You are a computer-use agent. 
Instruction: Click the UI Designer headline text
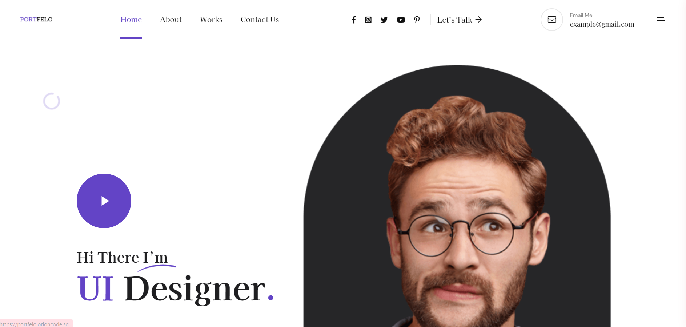(x=175, y=289)
